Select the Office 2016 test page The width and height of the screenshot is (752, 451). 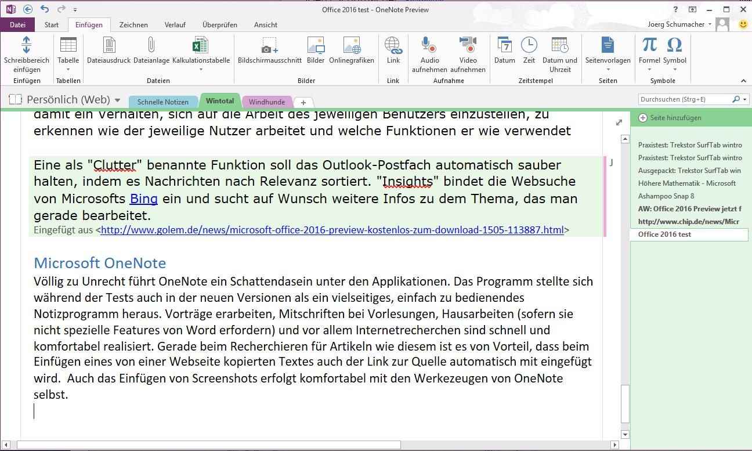tap(689, 234)
